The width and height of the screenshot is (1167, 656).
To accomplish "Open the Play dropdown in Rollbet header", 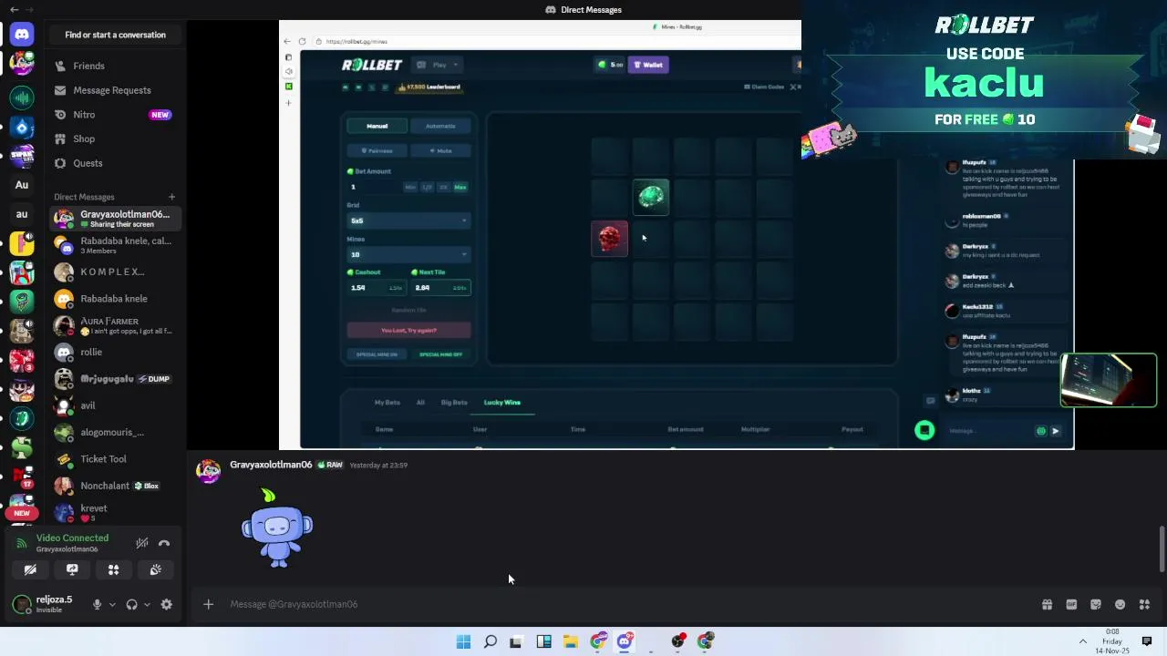I will pos(439,65).
